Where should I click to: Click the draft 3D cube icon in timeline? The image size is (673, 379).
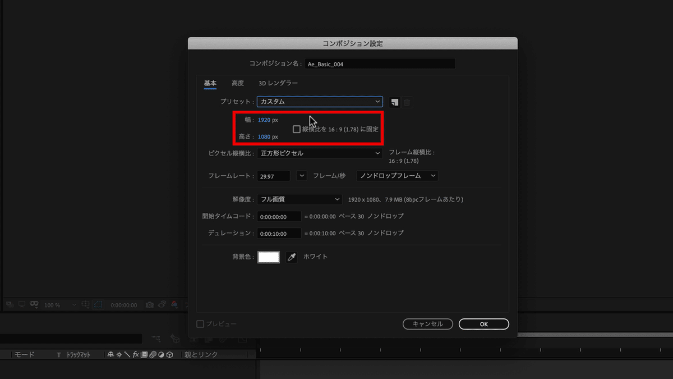coord(176,339)
